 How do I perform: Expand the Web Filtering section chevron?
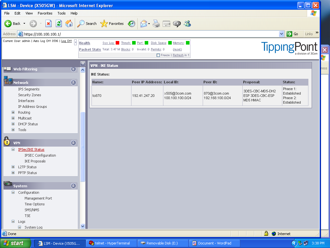(x=73, y=69)
